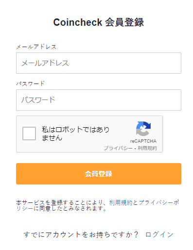Click the reCAPTCHA text under the logo
The height and width of the screenshot is (250, 193).
tap(143, 141)
